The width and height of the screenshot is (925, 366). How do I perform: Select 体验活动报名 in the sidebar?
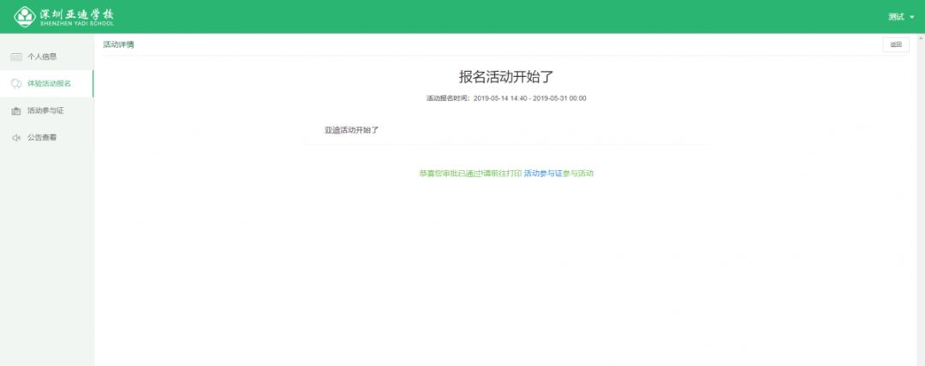coord(46,84)
